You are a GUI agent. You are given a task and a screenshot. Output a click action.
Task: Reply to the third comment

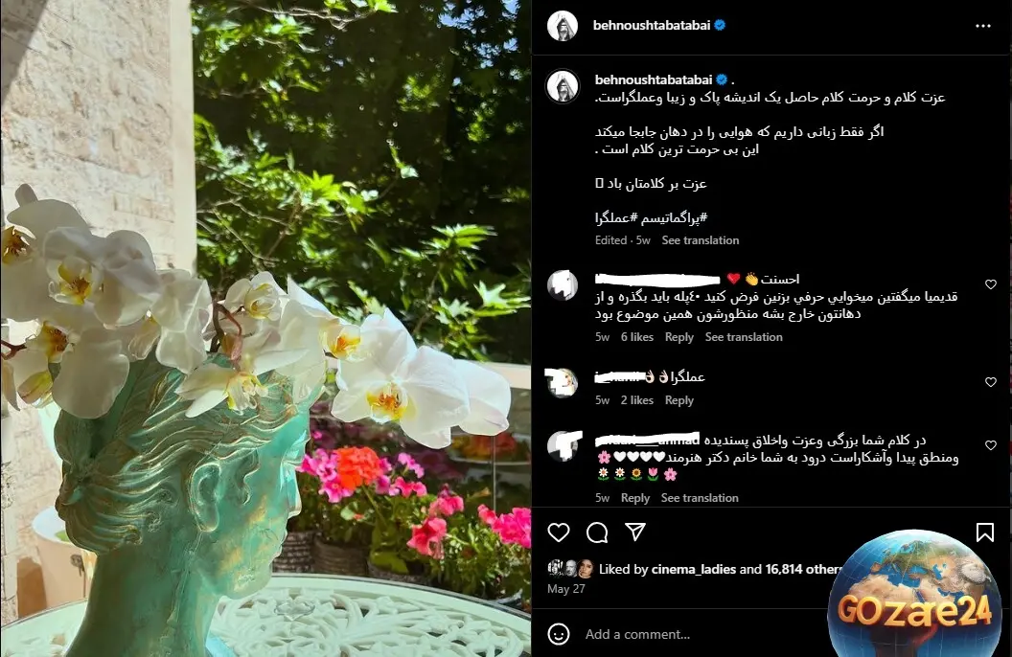coord(635,498)
